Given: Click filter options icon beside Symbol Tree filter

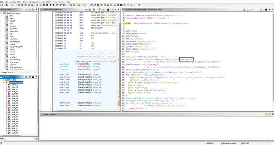Looking at the screenshot, I should pyautogui.click(x=36, y=138).
